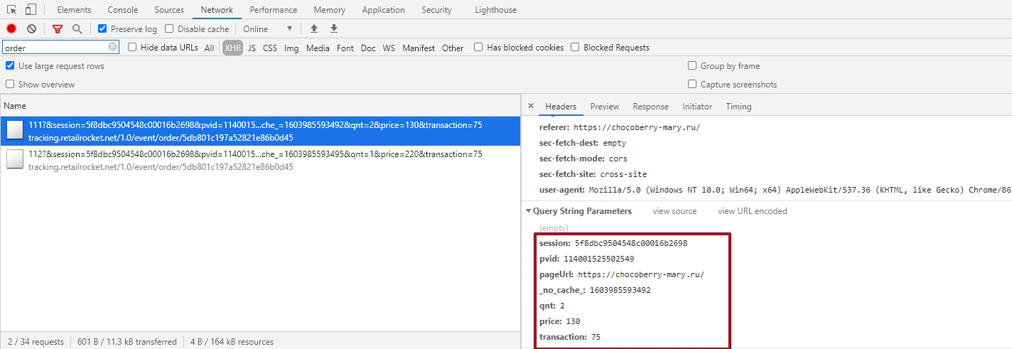Click 'view URL encoded' link
Screen dimensions: 1012x349
click(x=752, y=211)
